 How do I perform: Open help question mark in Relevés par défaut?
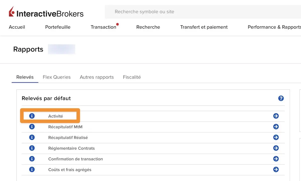[x=281, y=98]
